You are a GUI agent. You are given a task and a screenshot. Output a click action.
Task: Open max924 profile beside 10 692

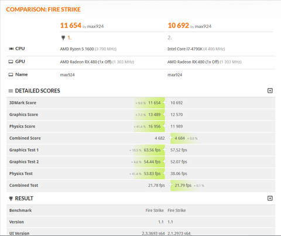[203, 26]
